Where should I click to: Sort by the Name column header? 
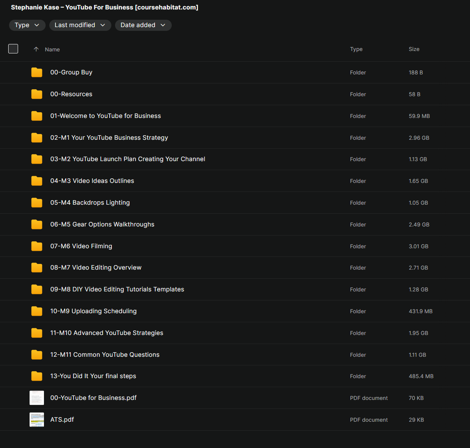coord(52,49)
